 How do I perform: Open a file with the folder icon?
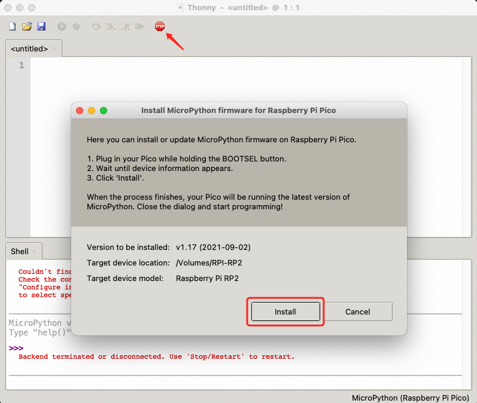[27, 26]
